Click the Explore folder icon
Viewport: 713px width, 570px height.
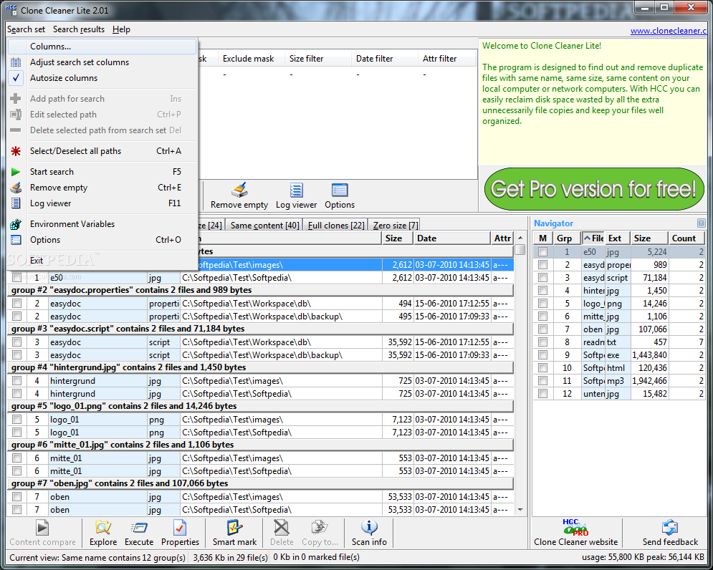[x=103, y=527]
